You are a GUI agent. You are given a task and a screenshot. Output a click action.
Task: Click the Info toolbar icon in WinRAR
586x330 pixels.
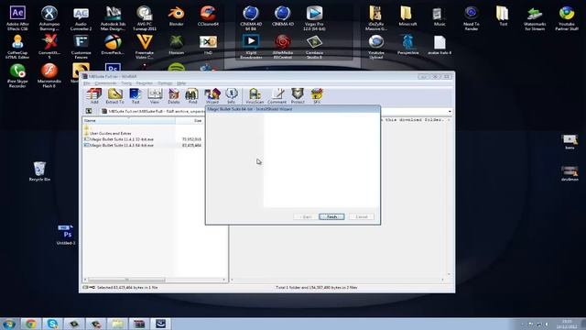click(232, 95)
